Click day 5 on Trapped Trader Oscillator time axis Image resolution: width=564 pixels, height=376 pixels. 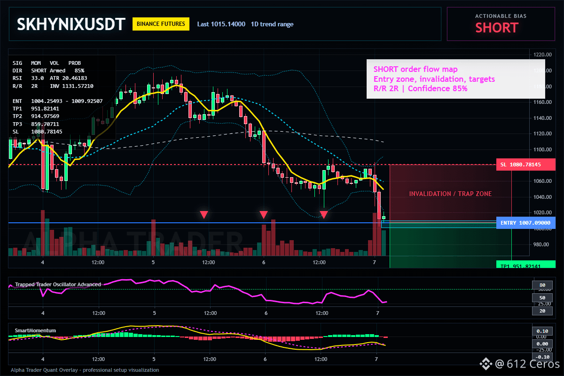point(154,313)
